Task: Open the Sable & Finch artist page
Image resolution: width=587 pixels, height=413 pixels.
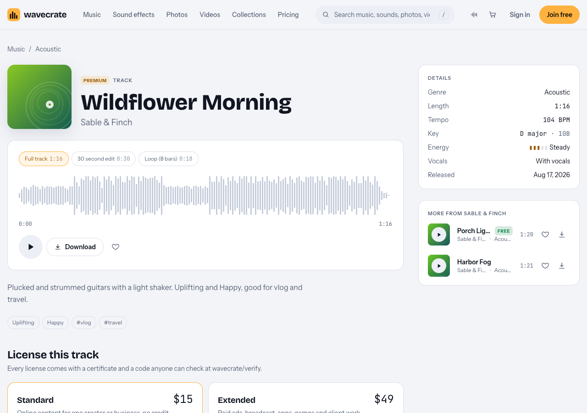Action: (106, 122)
